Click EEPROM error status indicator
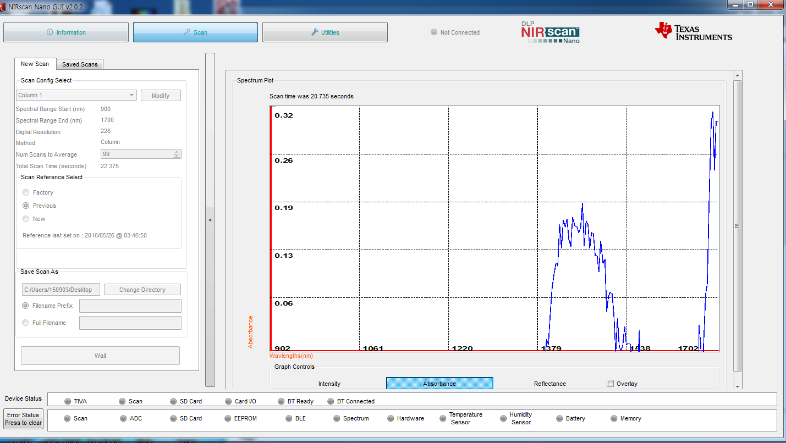This screenshot has width=786, height=443. (x=228, y=418)
